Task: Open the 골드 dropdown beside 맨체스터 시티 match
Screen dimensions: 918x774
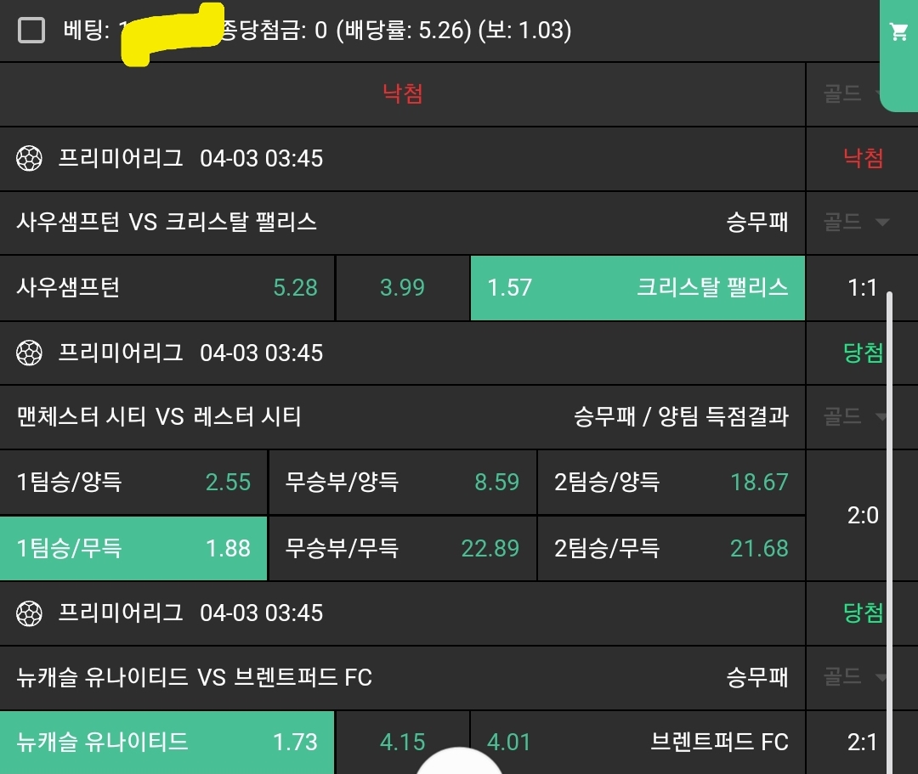Action: click(850, 417)
